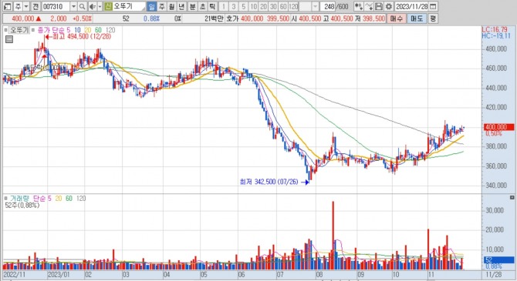
Task: Open the calendar date picker icon
Action: [x=433, y=6]
